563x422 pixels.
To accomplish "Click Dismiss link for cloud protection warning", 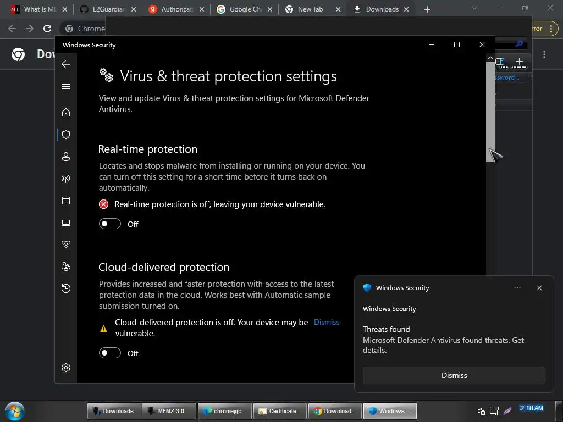I will pos(327,322).
